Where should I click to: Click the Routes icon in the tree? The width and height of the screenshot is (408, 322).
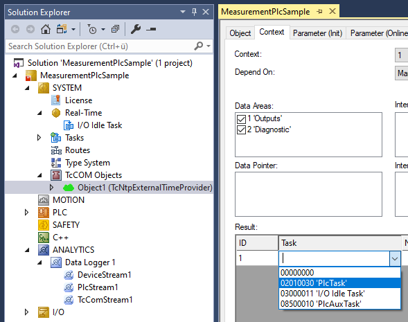(56, 150)
